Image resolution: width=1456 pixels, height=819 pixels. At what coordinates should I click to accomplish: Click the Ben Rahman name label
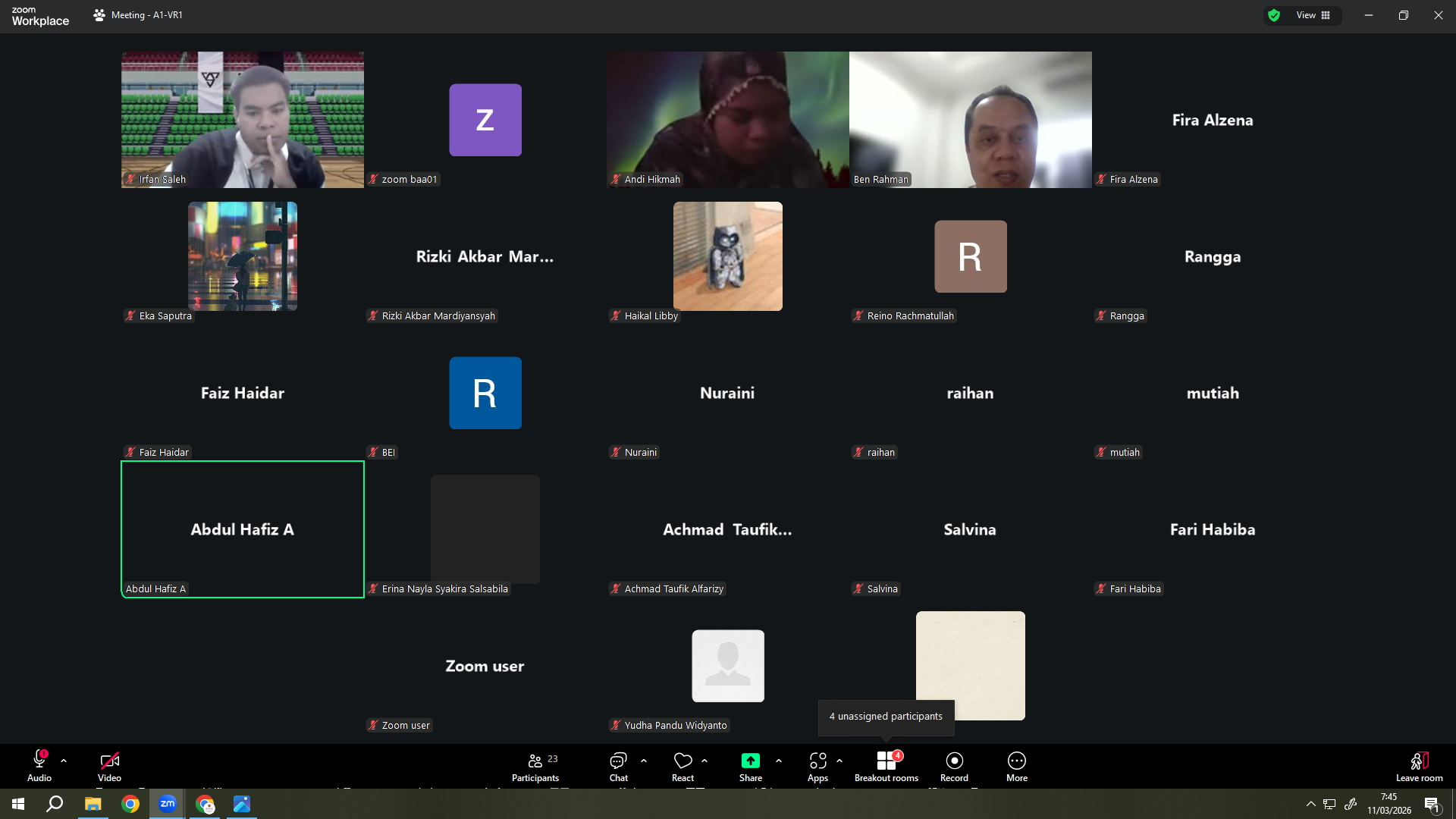880,180
